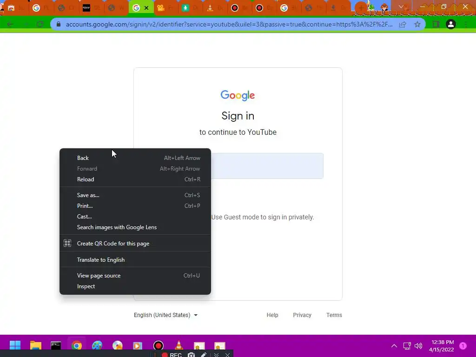476x357 pixels.
Task: Open the Terms link
Action: (334, 315)
